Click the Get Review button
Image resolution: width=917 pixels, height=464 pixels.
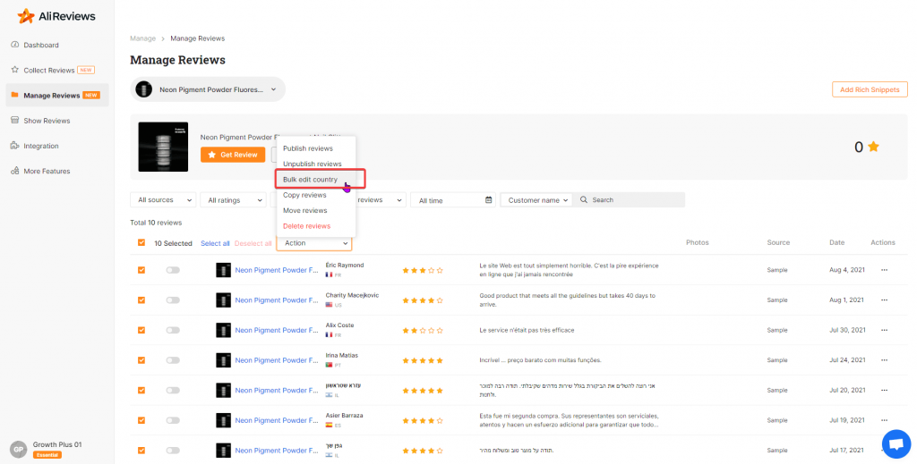click(x=233, y=155)
